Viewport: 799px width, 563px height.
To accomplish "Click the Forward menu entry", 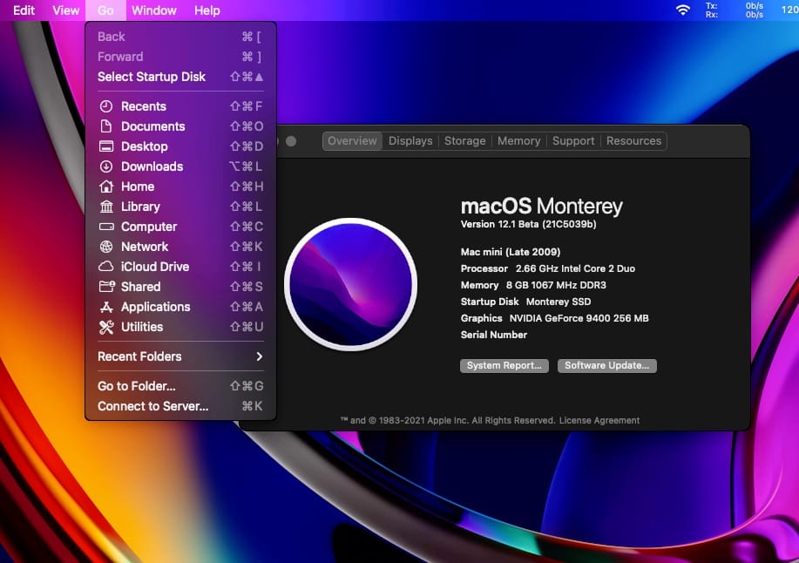I will click(x=180, y=57).
